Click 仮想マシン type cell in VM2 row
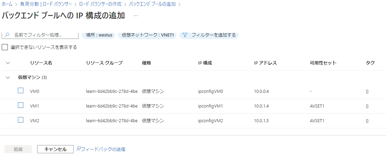The width and height of the screenshot is (386, 157). tap(153, 121)
